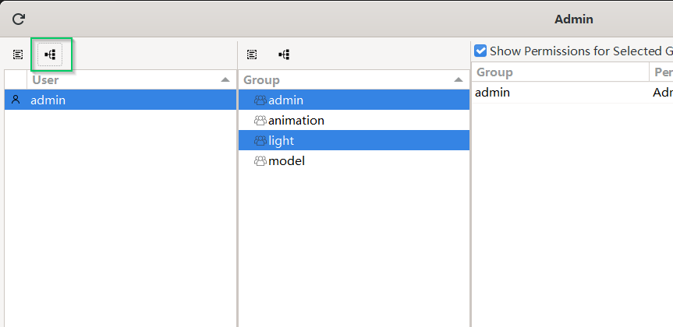Click the group icon next to light
This screenshot has height=327, width=673.
point(260,141)
